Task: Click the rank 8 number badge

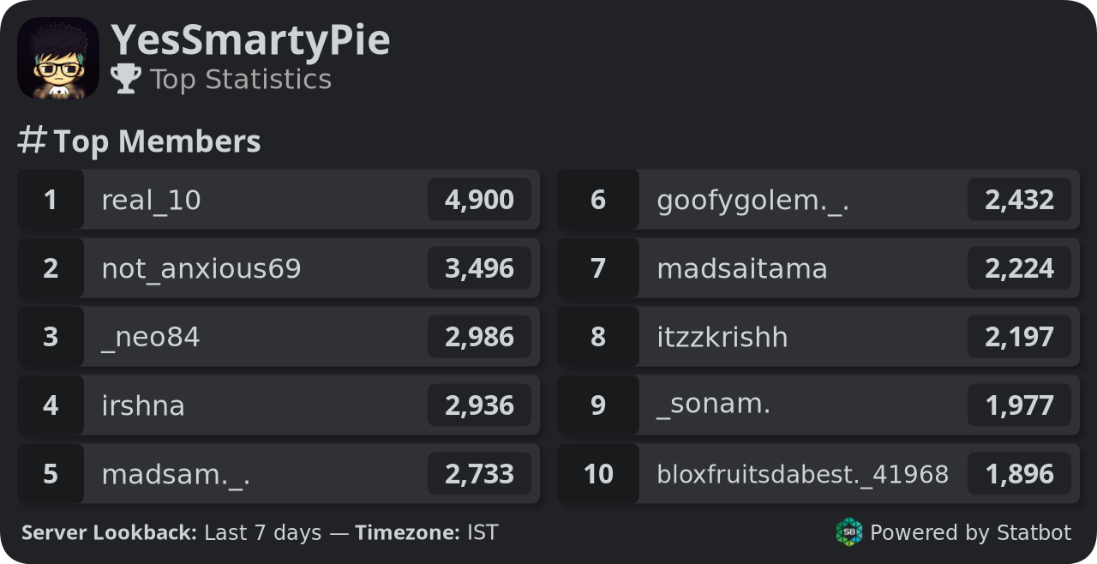Action: pyautogui.click(x=598, y=337)
